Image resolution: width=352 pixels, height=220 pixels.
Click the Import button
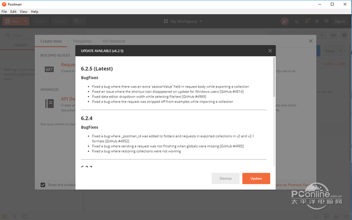(40, 21)
